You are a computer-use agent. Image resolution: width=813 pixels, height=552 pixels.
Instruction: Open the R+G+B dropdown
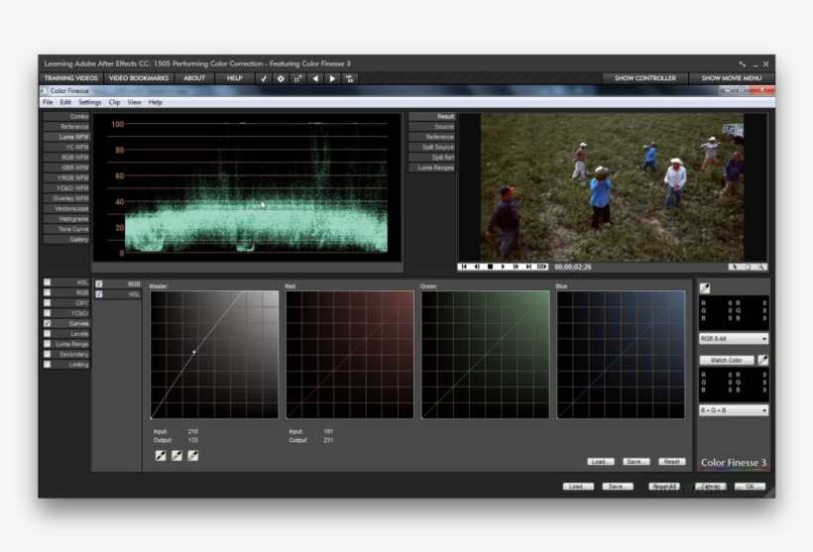tap(733, 410)
